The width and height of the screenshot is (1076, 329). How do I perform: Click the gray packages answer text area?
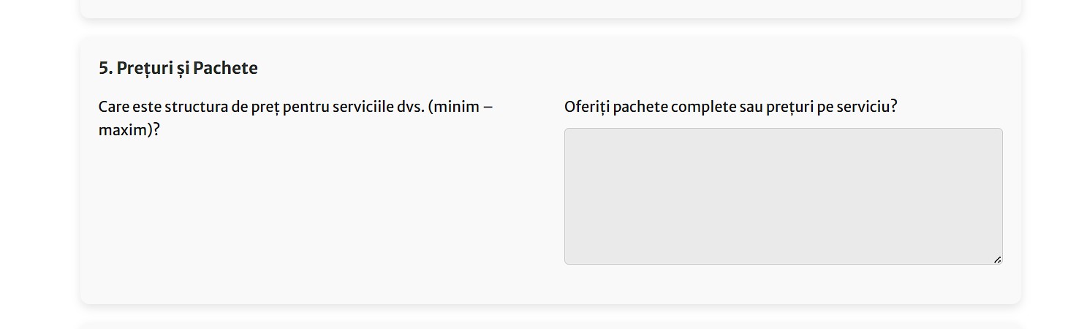[x=782, y=196]
